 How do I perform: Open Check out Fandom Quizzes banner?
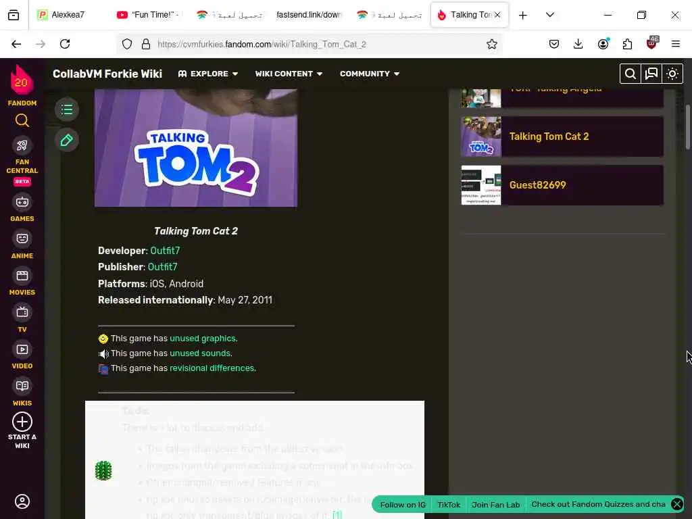(x=598, y=504)
